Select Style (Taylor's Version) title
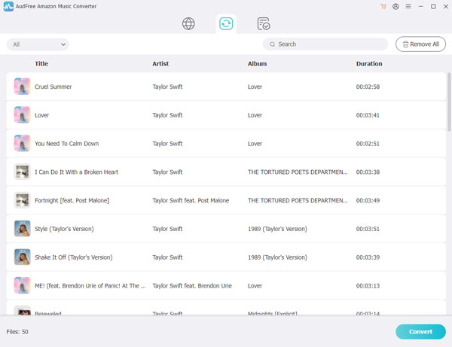 point(64,229)
